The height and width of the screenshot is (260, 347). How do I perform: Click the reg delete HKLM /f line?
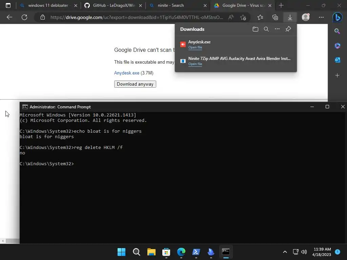coord(71,148)
